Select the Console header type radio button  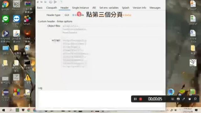73,15
